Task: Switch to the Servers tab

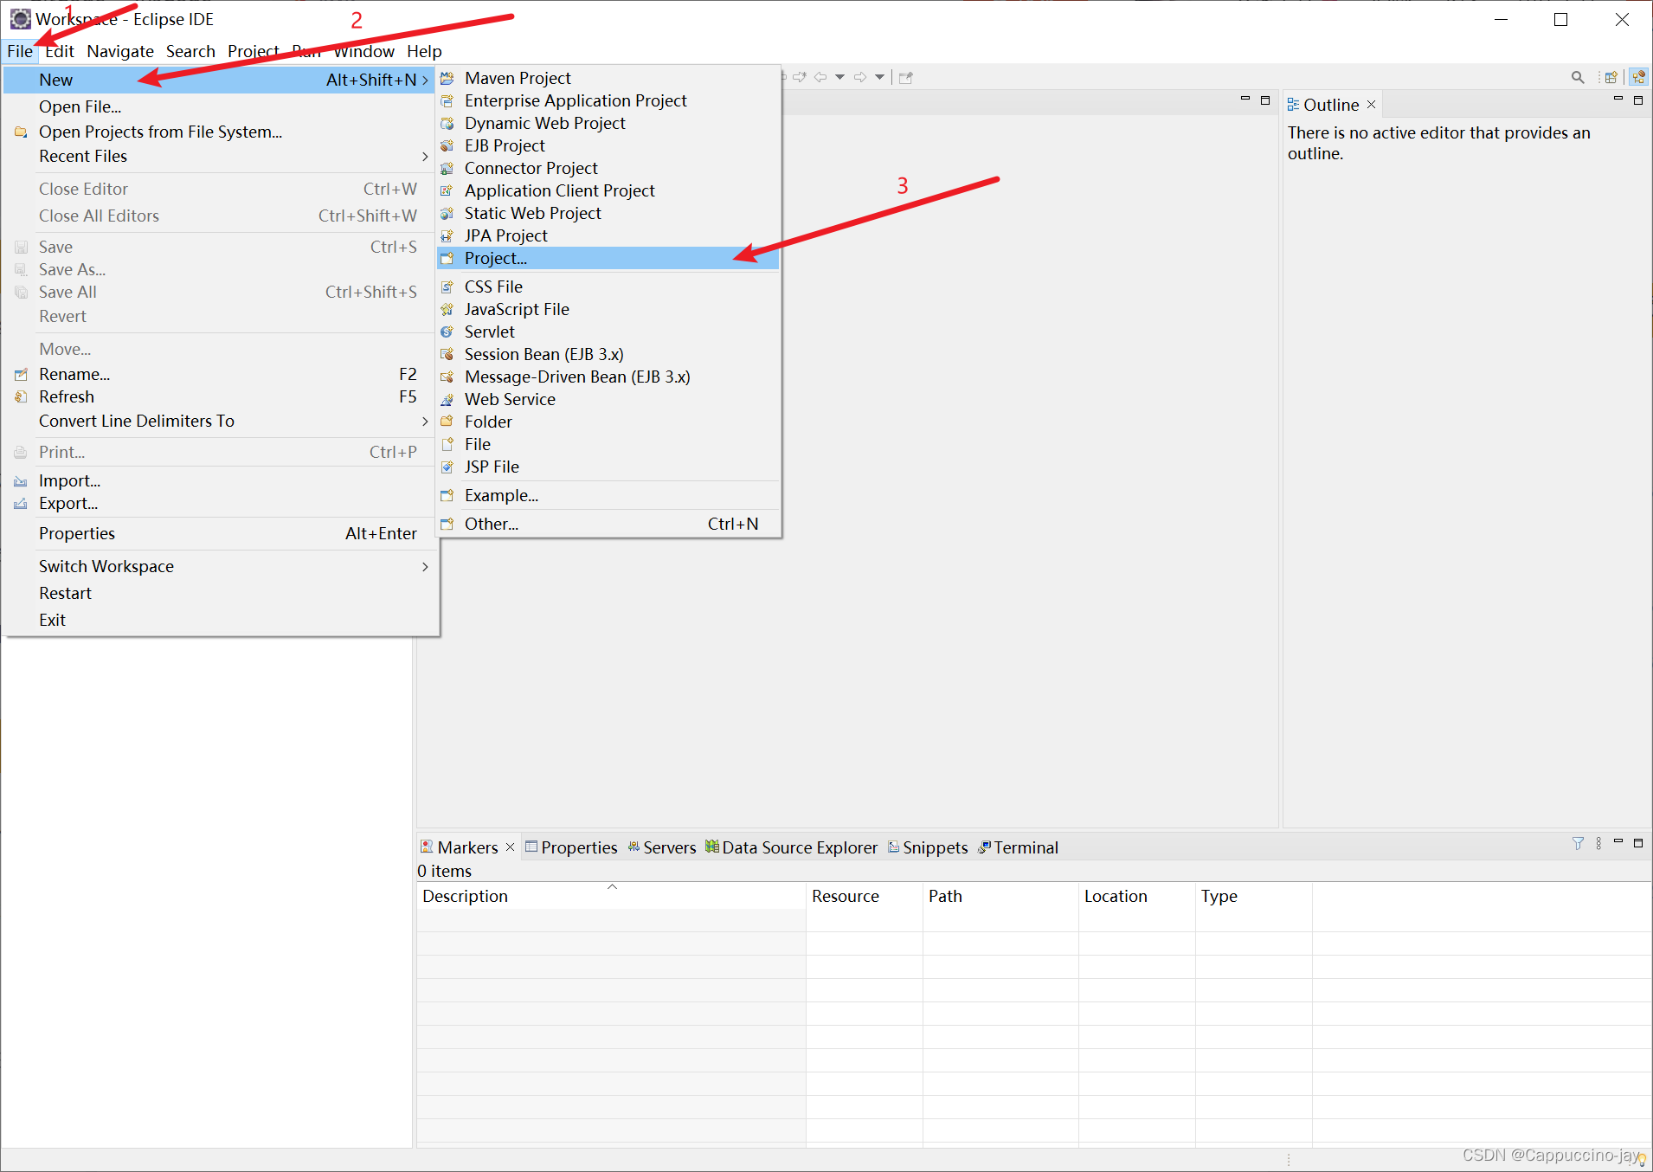Action: click(x=662, y=848)
